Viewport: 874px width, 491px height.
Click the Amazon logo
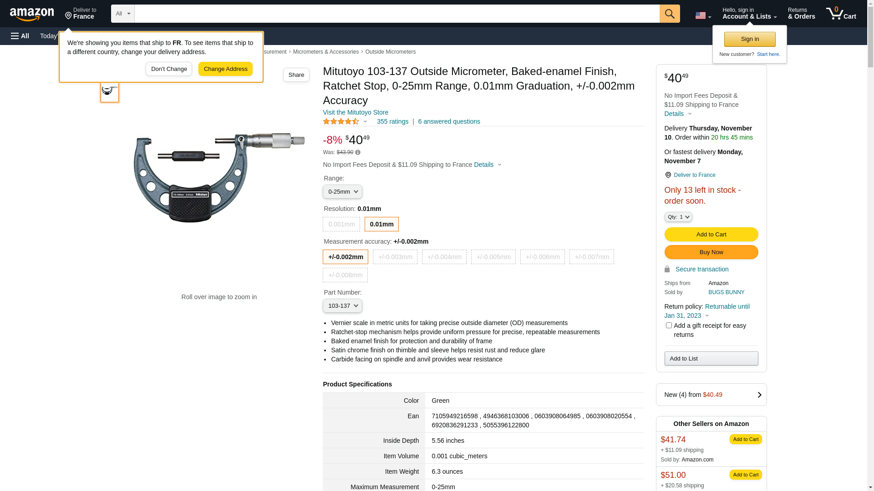(32, 15)
